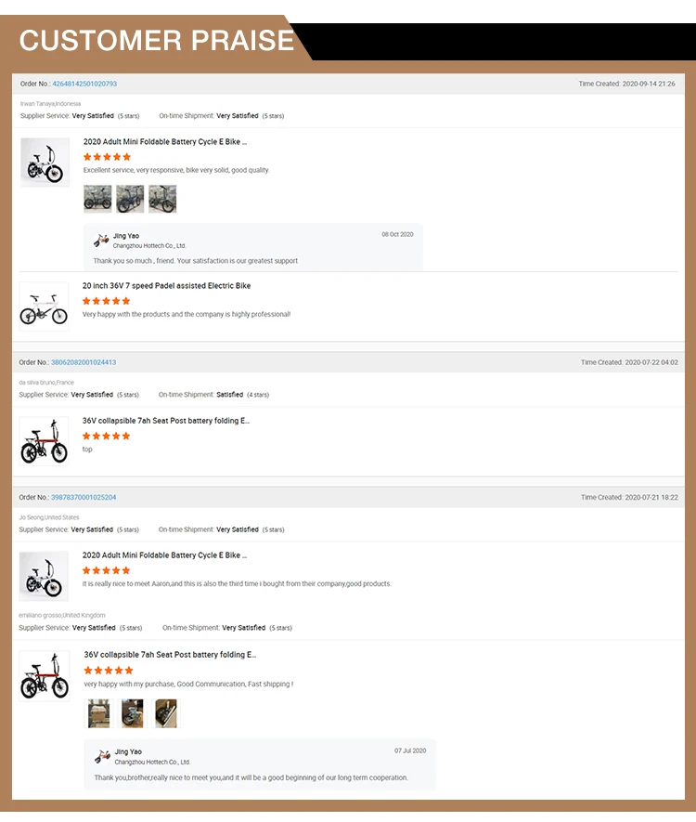The width and height of the screenshot is (696, 822).
Task: Click the red folding bike thumbnail in da silva bruno's review
Action: click(x=44, y=441)
